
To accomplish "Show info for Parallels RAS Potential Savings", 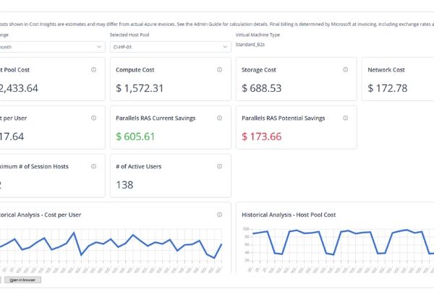I will (345, 118).
